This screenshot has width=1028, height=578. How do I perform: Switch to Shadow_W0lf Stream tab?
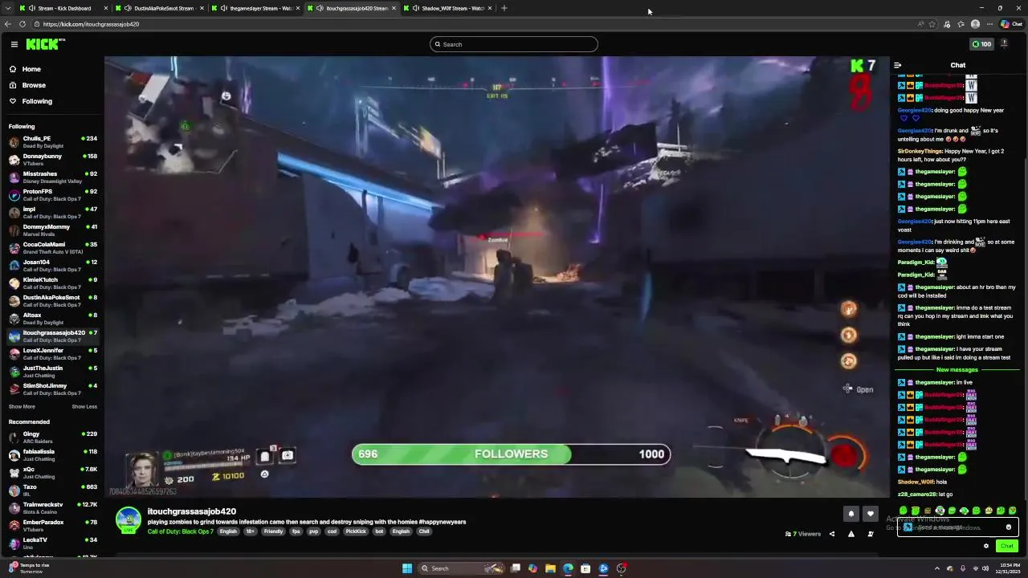click(448, 8)
